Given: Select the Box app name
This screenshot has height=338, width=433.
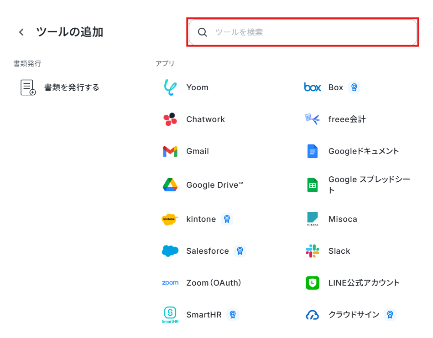Looking at the screenshot, I should point(335,87).
